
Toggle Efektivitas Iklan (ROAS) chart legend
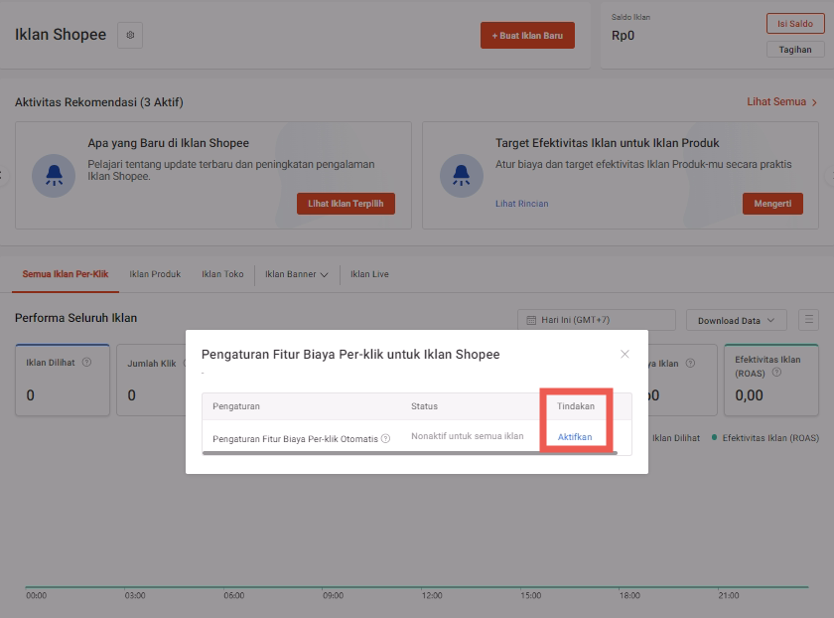coord(765,437)
